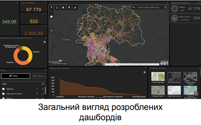Open the Вибір selection mode dropdown

coord(15,76)
